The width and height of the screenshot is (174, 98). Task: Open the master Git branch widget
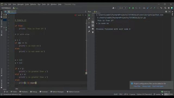click(157, 94)
